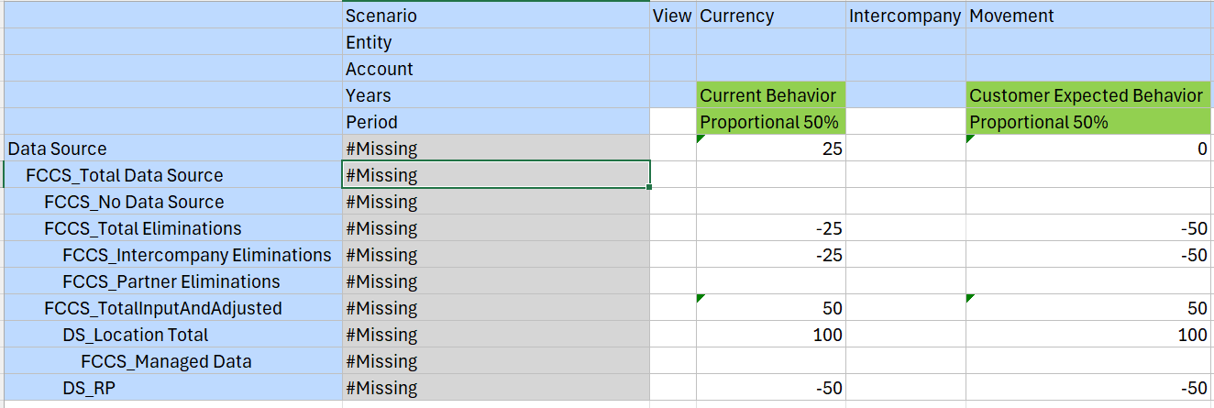Select the Customer Expected Behavior cell
1214x408 pixels.
pos(1089,95)
